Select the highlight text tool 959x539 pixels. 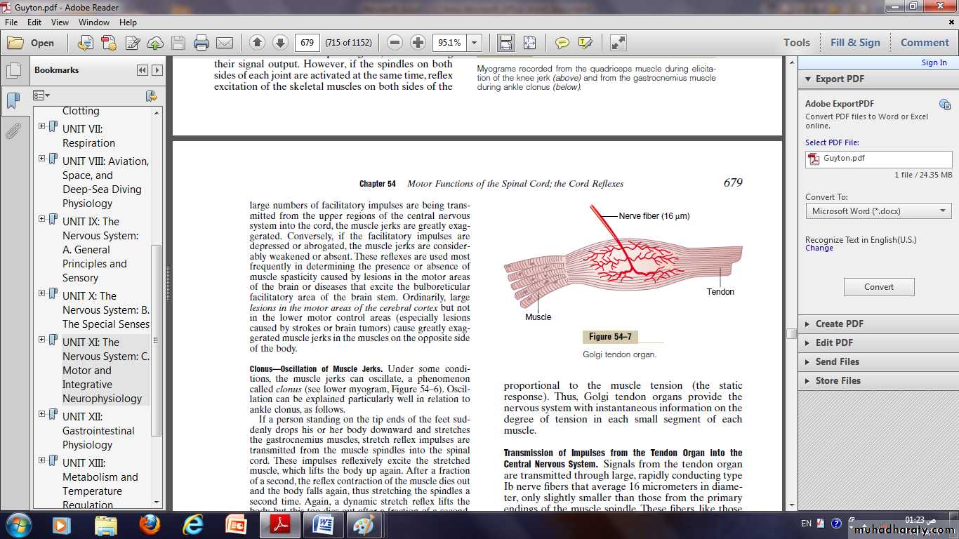tap(585, 43)
